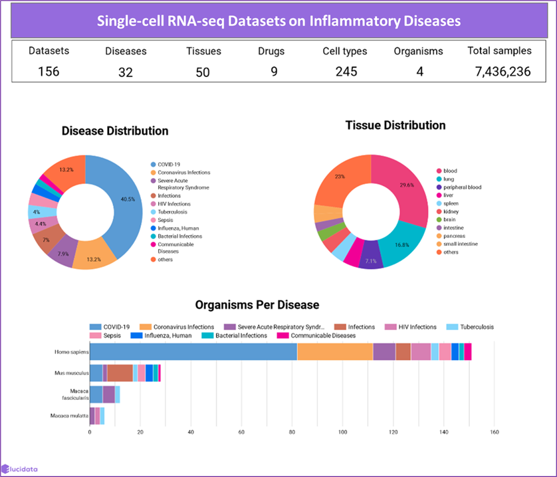Click the Elucidata logo
The image size is (557, 477).
coord(20,468)
